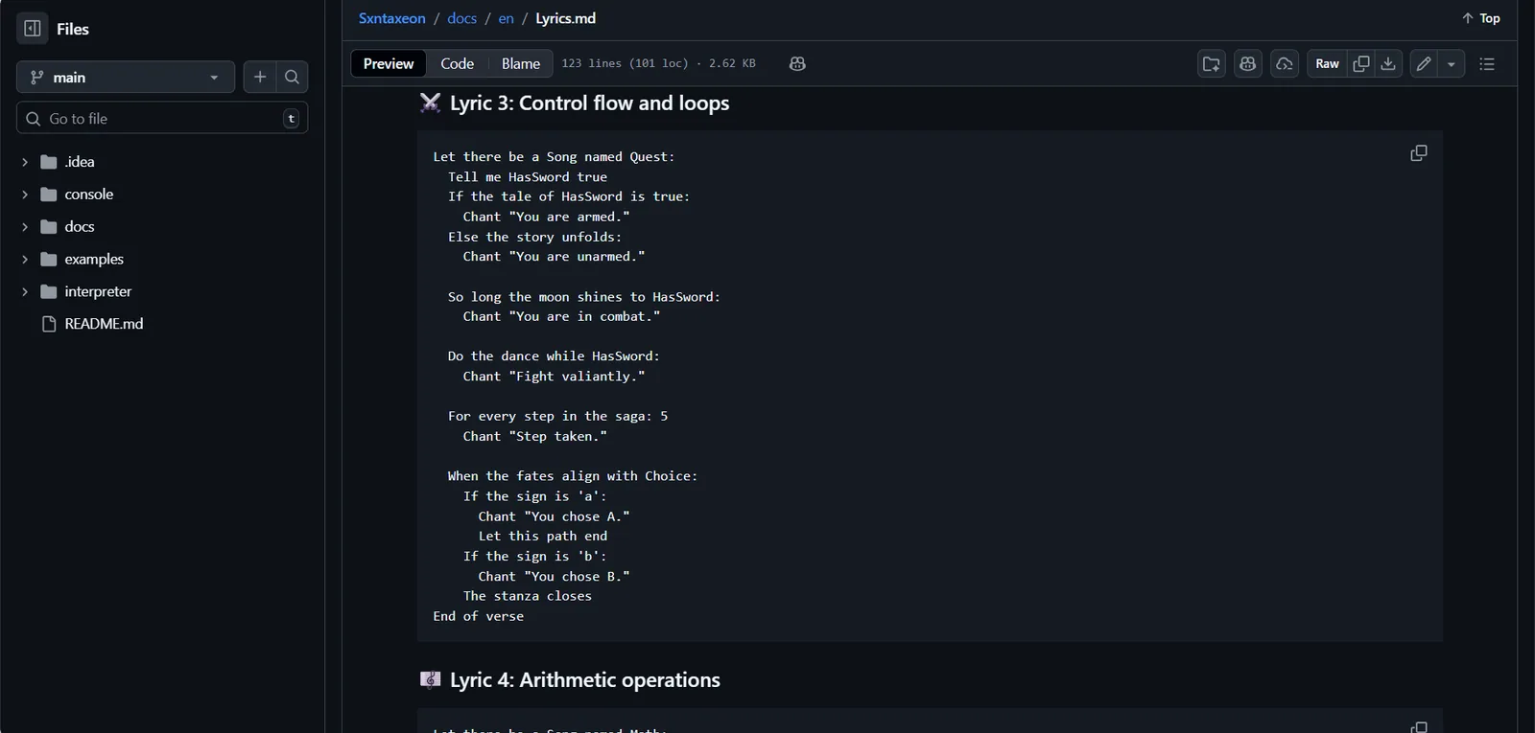1535x733 pixels.
Task: Open the README.md file
Action: click(x=104, y=324)
